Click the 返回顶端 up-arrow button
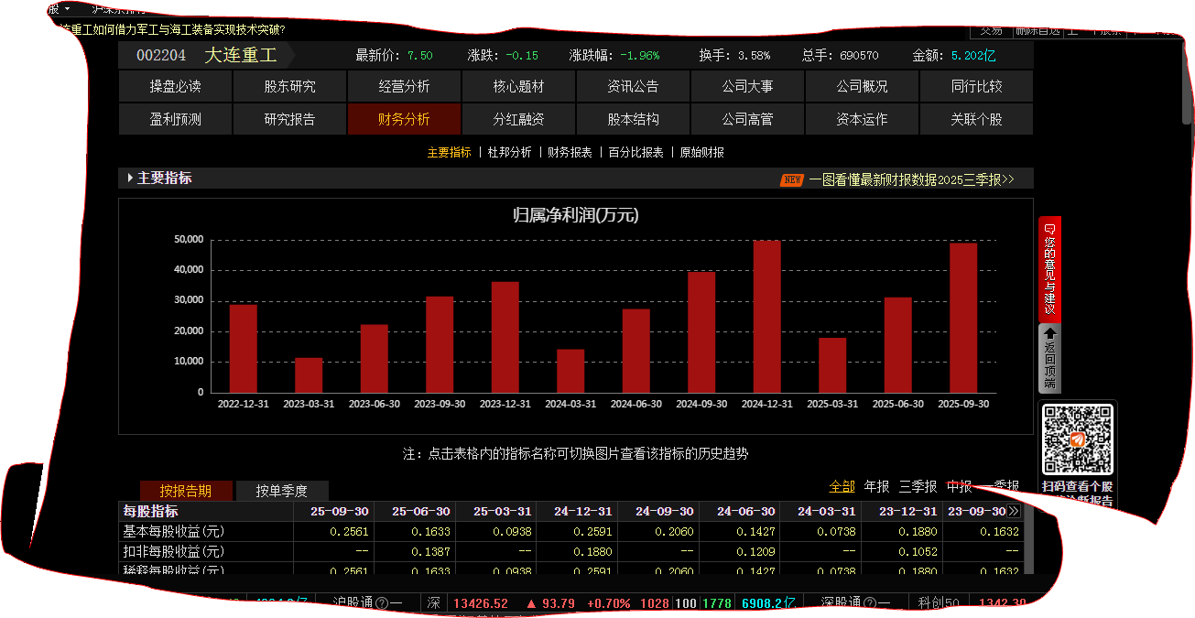The height and width of the screenshot is (618, 1195). [1050, 357]
